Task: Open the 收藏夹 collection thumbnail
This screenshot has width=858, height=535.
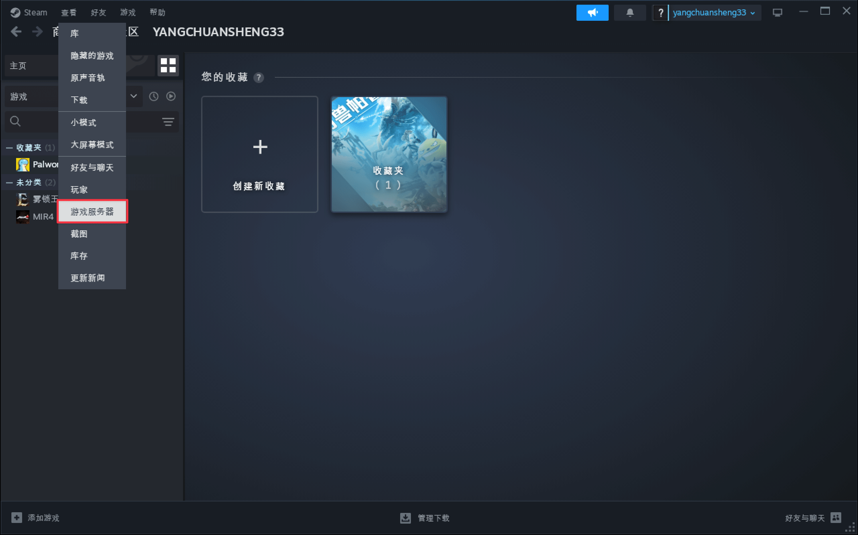Action: pos(389,154)
